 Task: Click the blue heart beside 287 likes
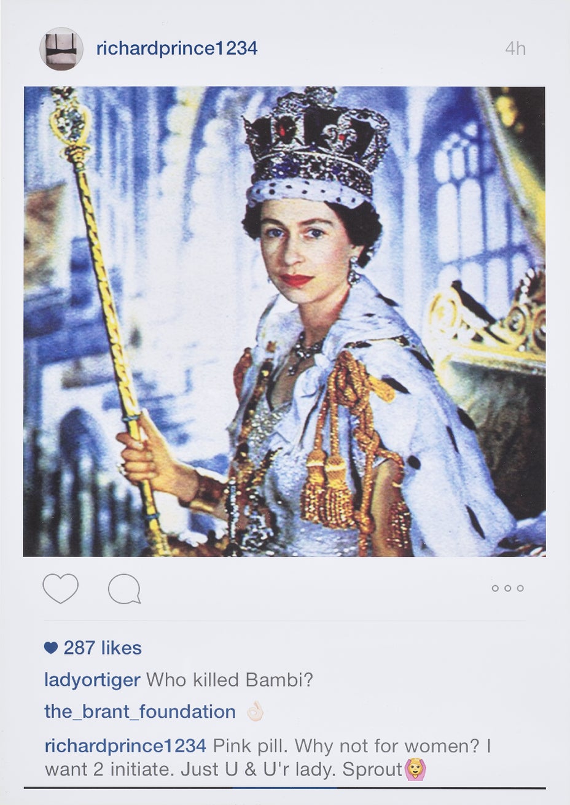tap(51, 648)
